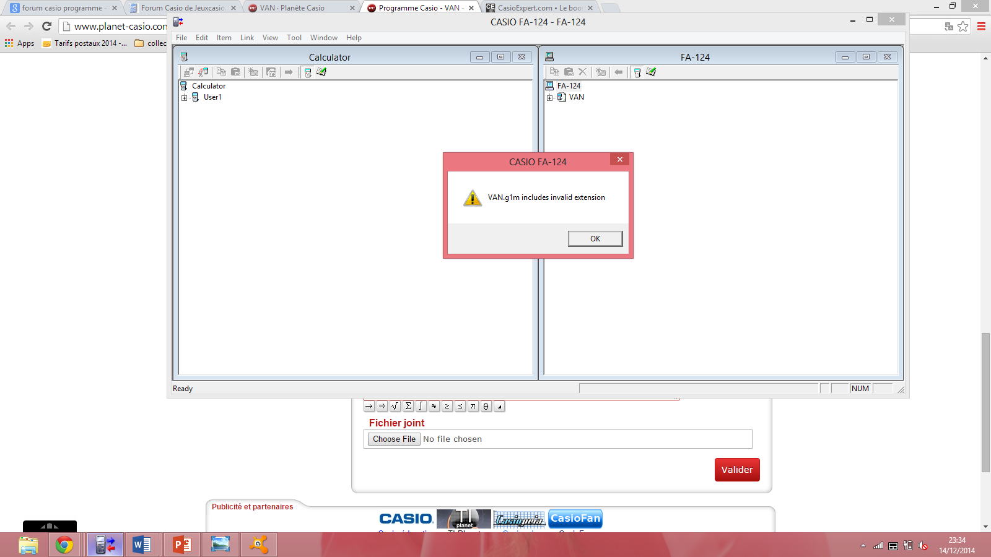Click the Choose File button
The image size is (991, 557).
coord(394,439)
